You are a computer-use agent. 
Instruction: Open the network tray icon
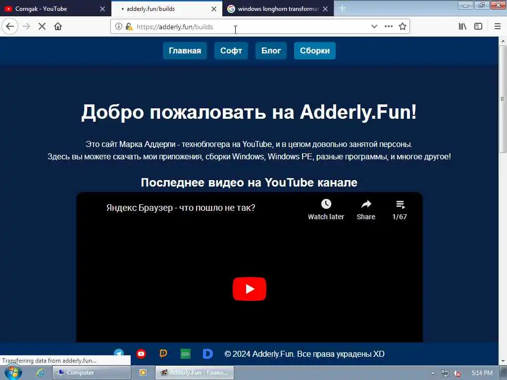tap(445, 373)
